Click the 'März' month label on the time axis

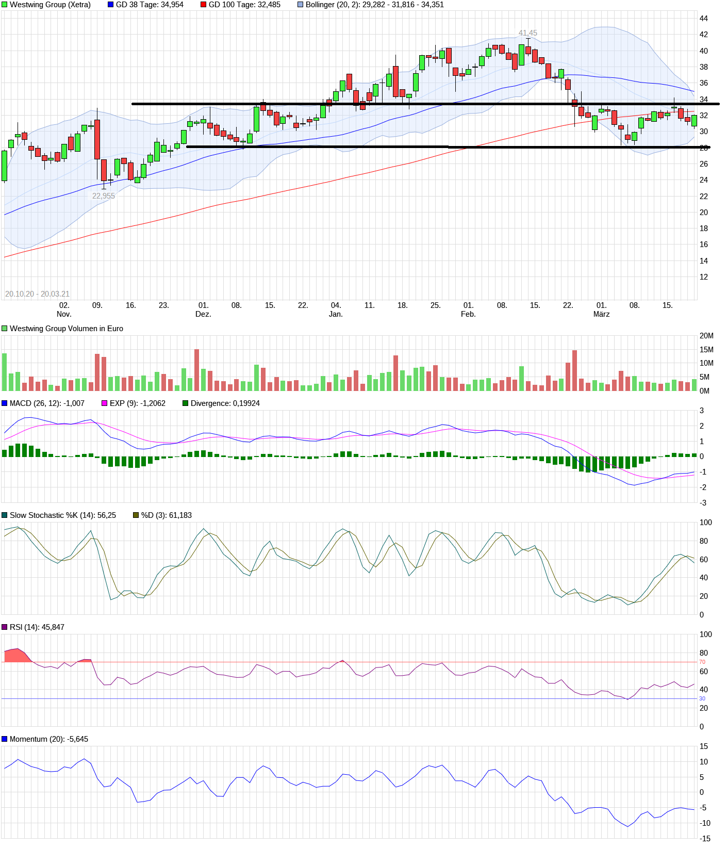point(601,314)
